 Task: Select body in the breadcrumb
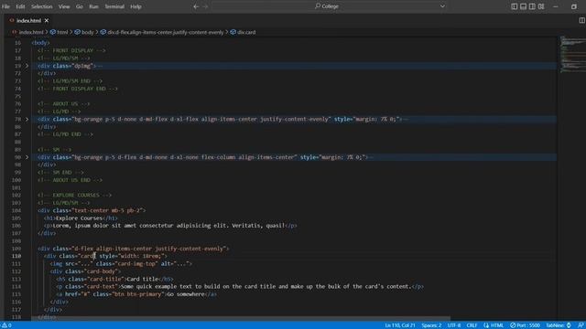tap(87, 32)
